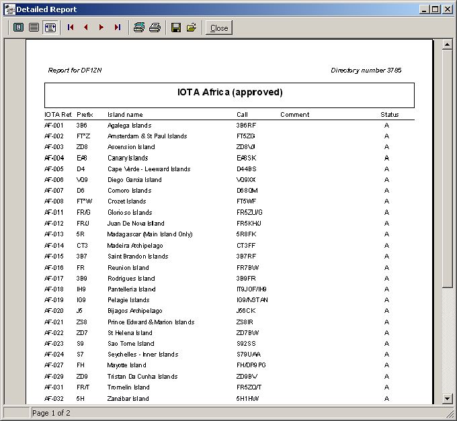This screenshot has width=457, height=421.
Task: Click the 'IOTA Ref.' column header
Action: [x=58, y=114]
